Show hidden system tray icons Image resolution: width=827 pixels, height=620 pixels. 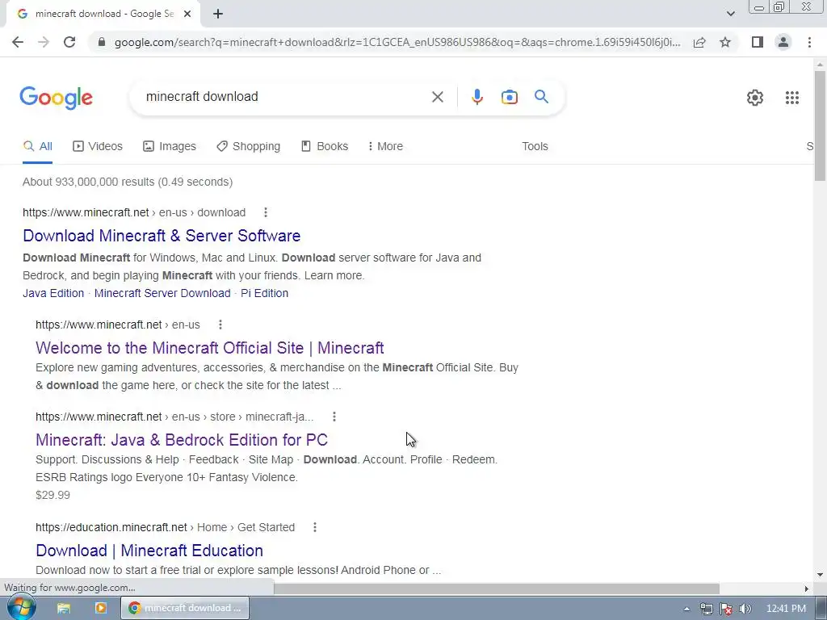[x=686, y=609]
